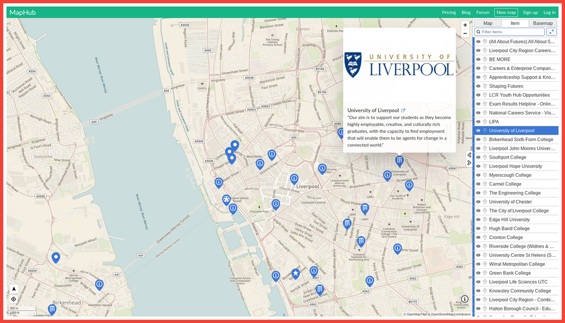Select building marker near Greenland Street
This screenshot has height=323, width=565.
pyautogui.click(x=319, y=290)
